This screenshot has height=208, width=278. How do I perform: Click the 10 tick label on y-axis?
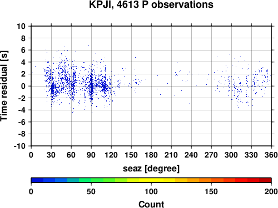[x=21, y=26]
